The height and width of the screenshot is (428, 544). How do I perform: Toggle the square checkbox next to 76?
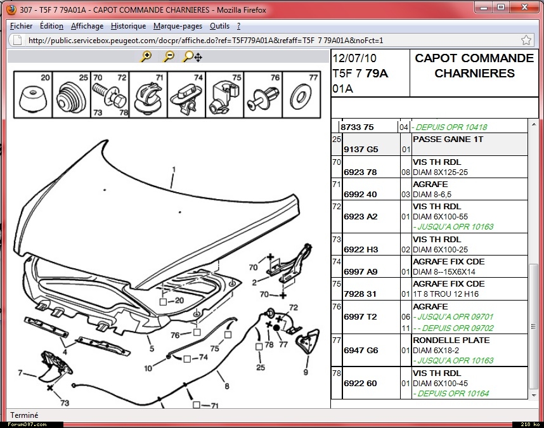tap(197, 332)
